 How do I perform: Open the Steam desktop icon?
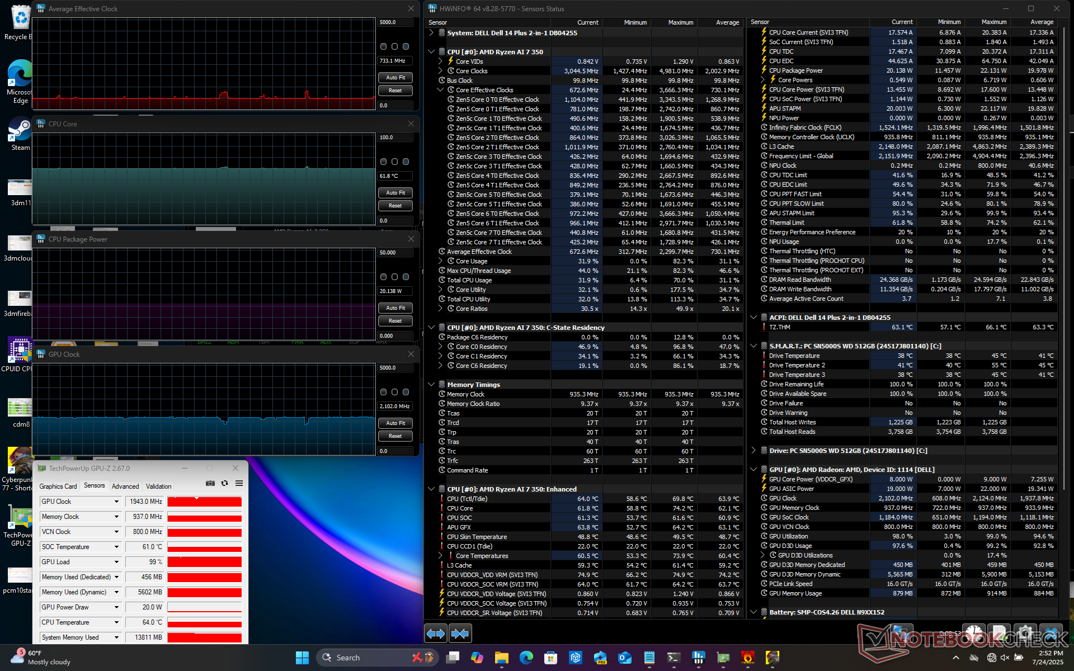[20, 134]
